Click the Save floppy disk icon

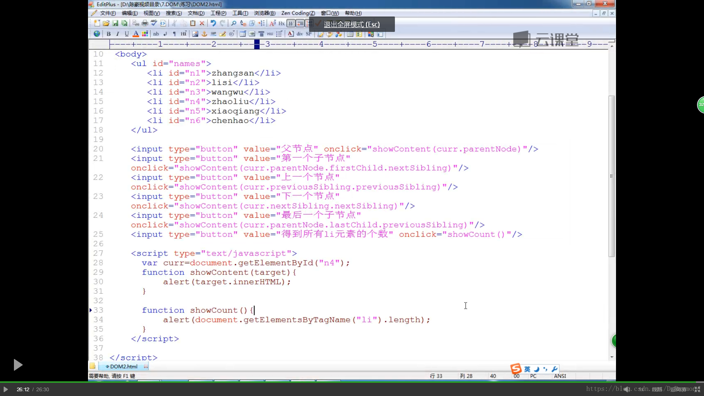point(115,23)
